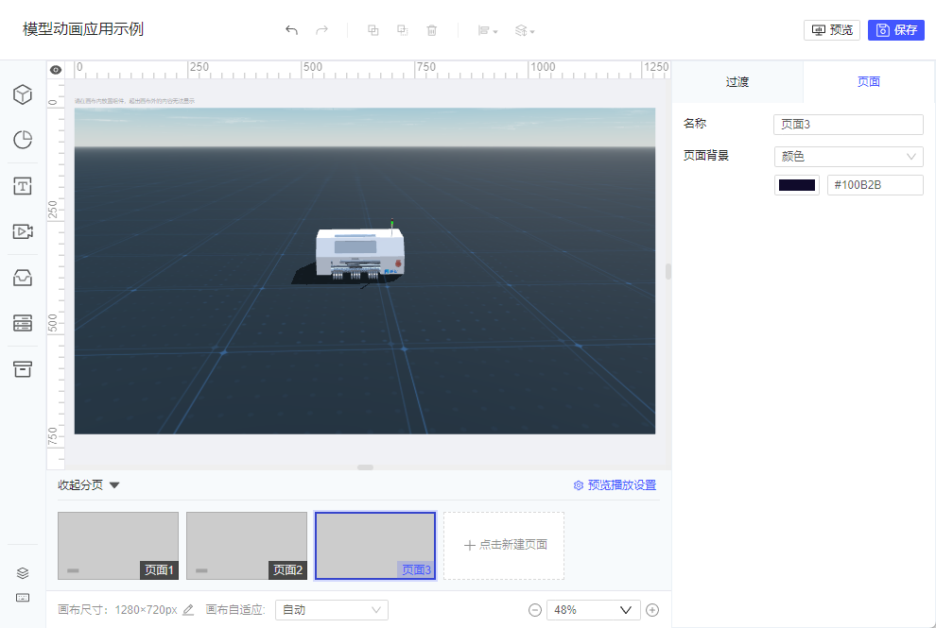Select the 页面2 thumbnail
Screen dimensions: 936x628
click(x=247, y=546)
